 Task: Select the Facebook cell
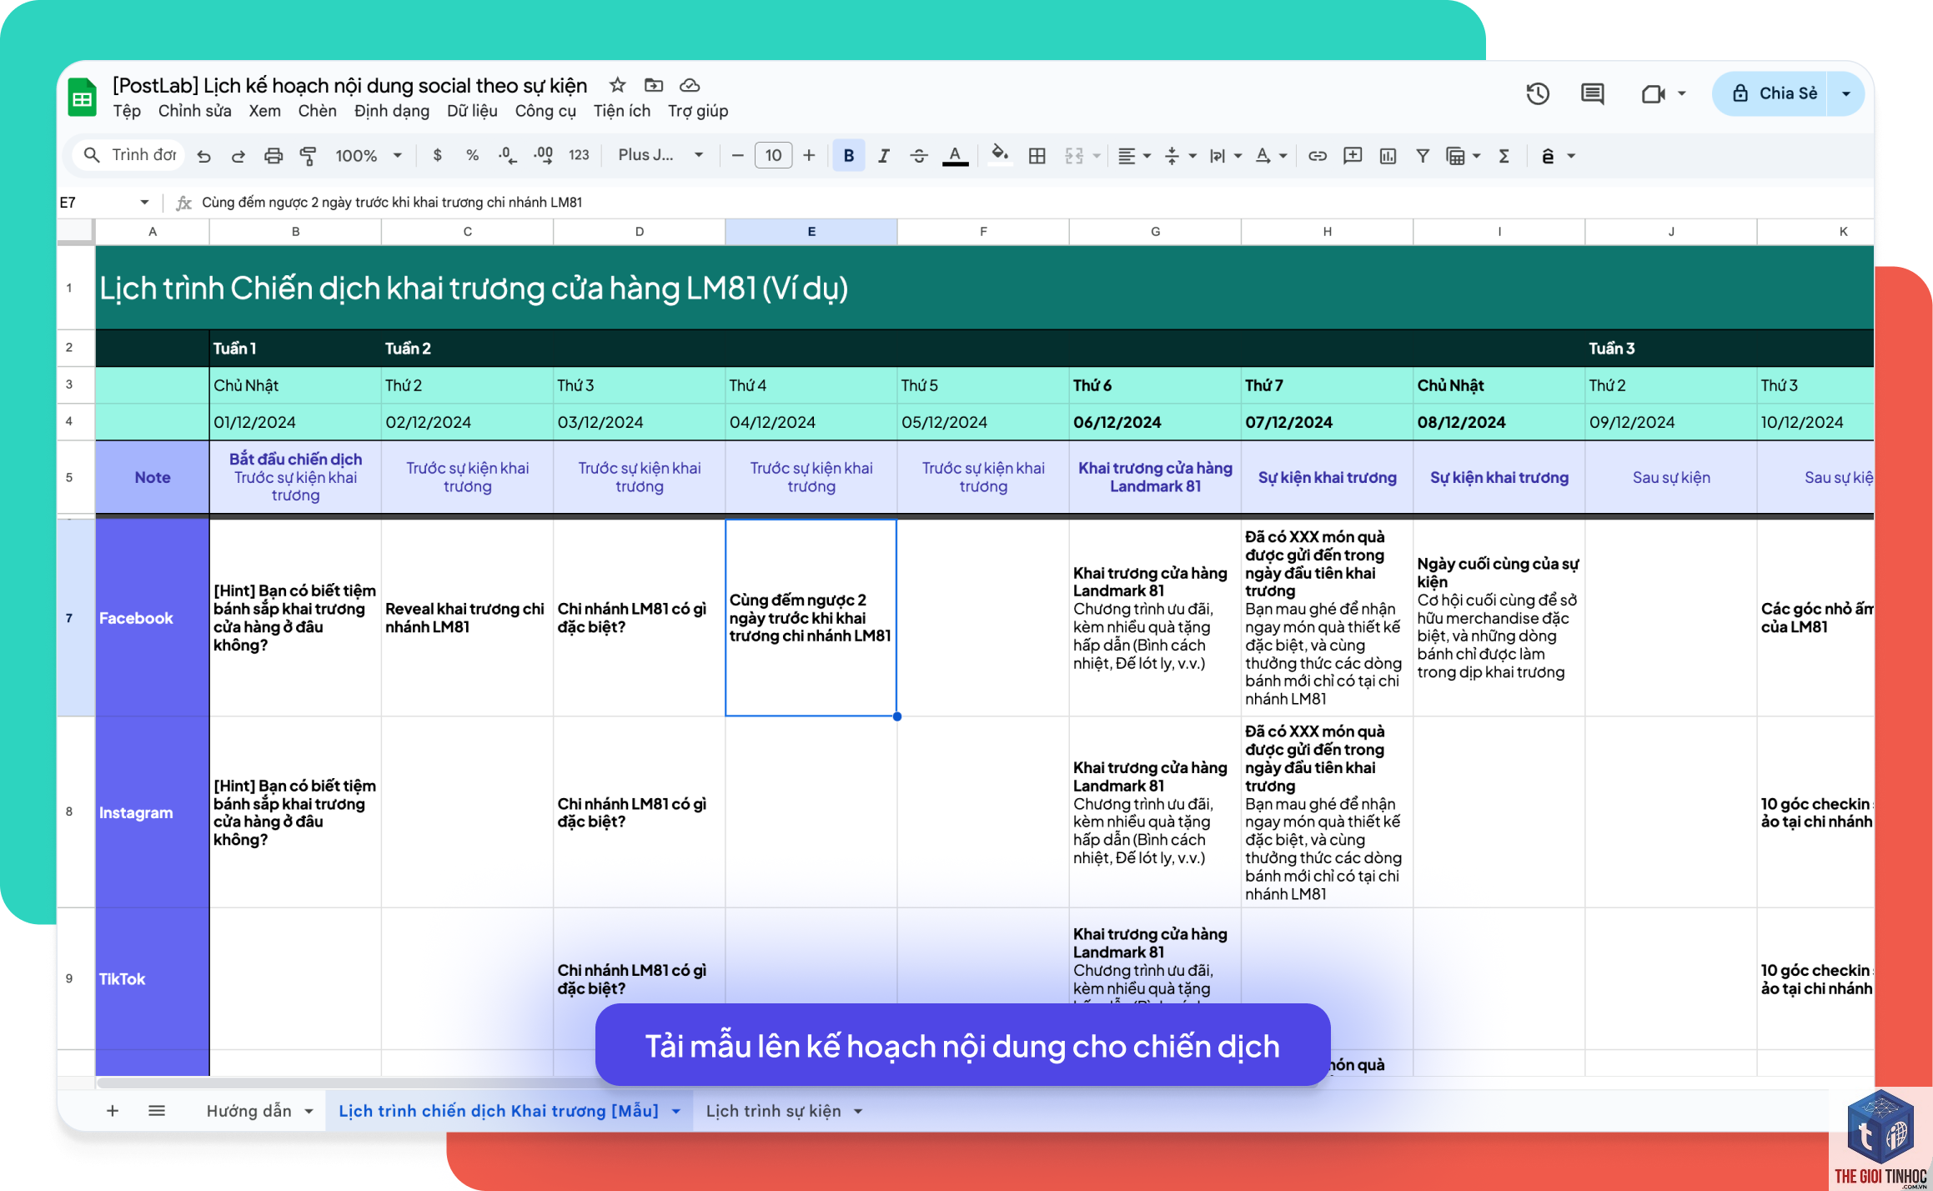point(153,618)
